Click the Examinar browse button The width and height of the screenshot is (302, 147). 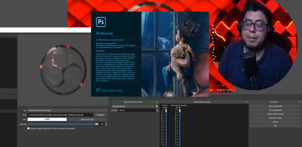click(100, 115)
